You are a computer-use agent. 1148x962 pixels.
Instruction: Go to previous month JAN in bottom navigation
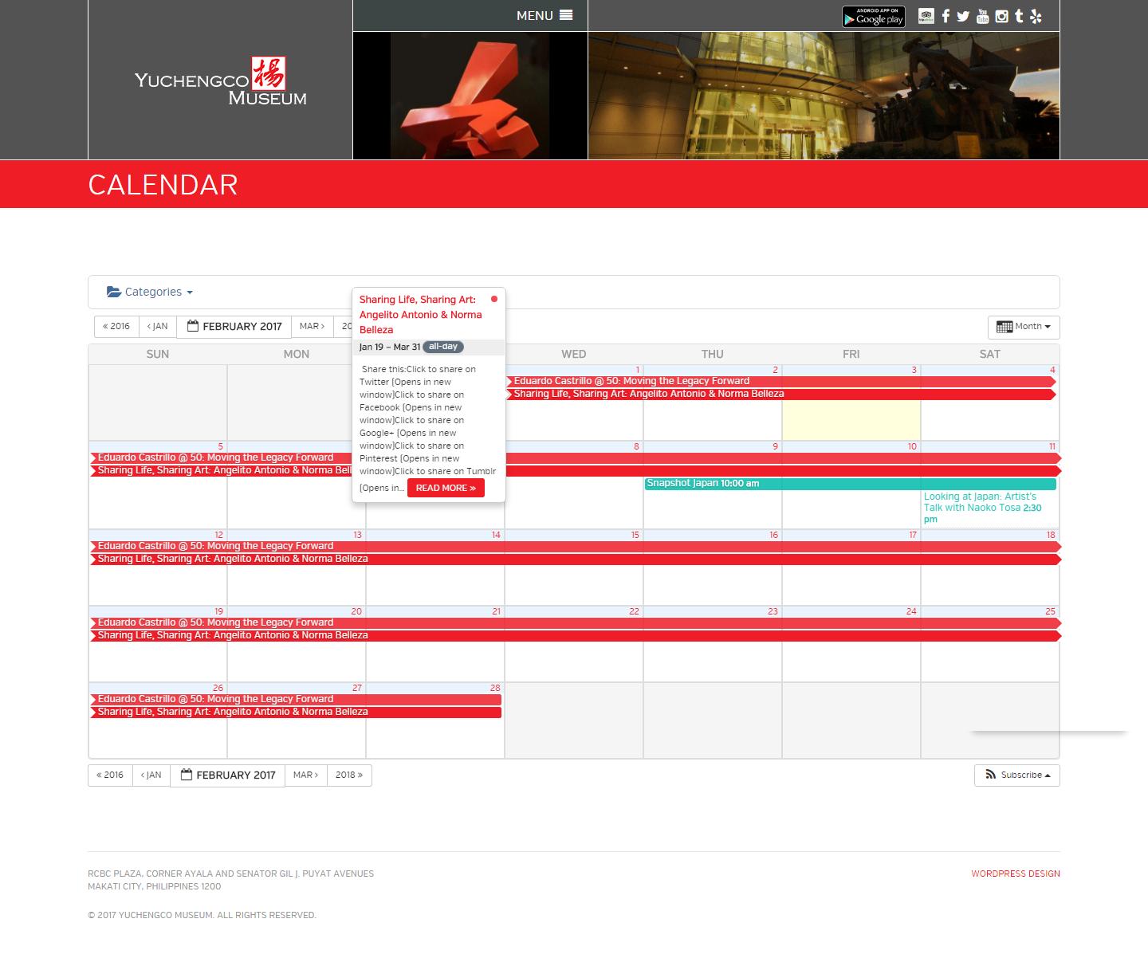tap(151, 775)
